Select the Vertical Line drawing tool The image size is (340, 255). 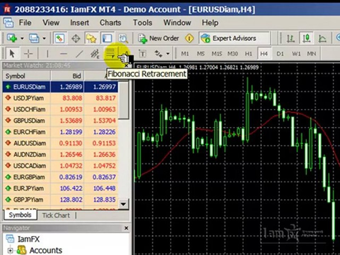[47, 53]
